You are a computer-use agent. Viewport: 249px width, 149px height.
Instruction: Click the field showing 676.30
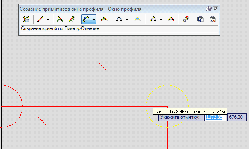point(237,117)
